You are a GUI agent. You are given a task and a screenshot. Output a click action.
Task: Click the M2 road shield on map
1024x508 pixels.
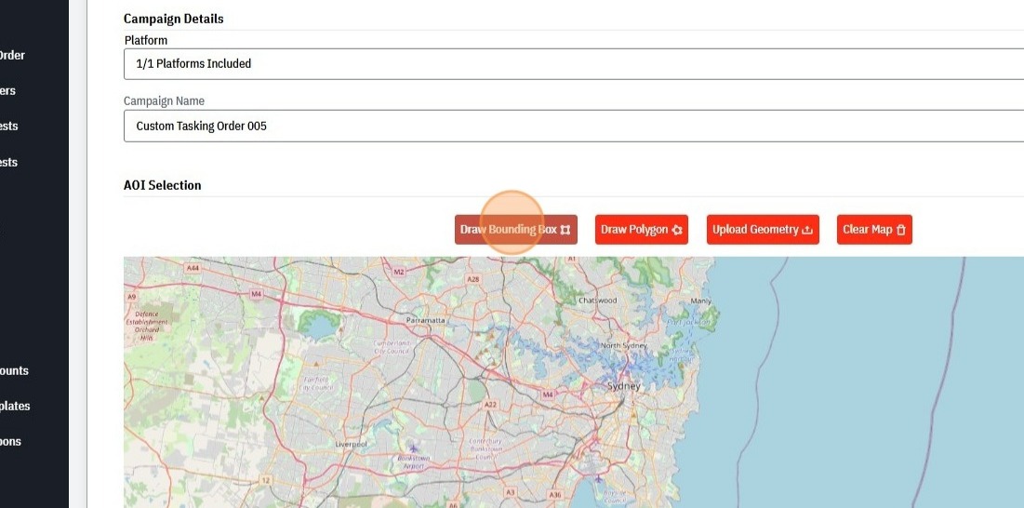(x=399, y=272)
